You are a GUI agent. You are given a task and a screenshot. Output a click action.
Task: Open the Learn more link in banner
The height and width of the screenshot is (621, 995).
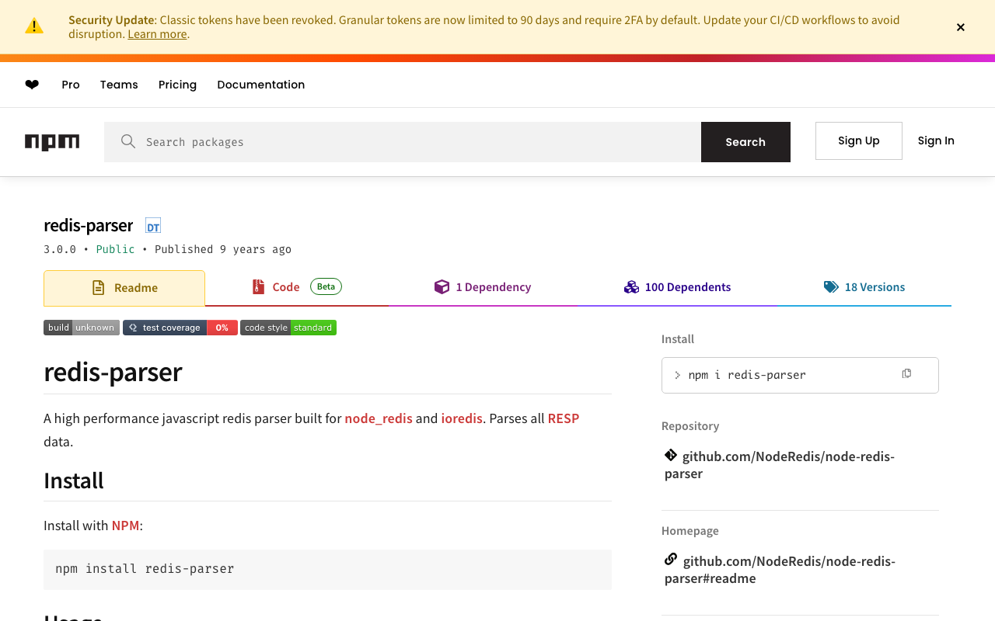(157, 34)
